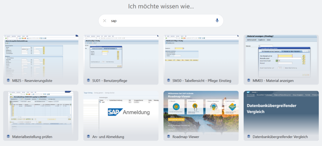
Task: Select the "SU01 - Benutzerpflege" title text
Action: tap(110, 81)
